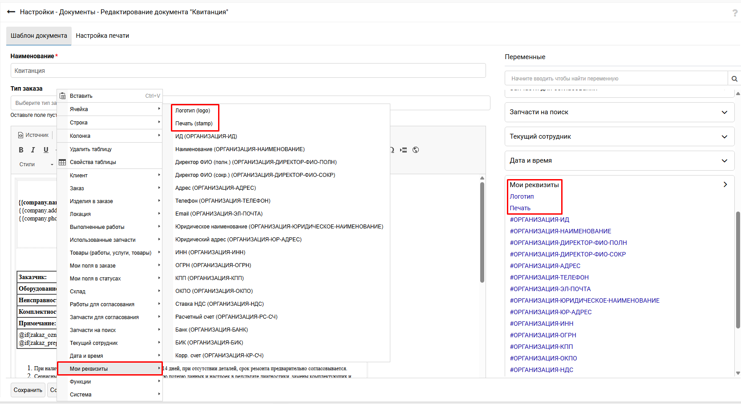Click the magnifier icon in the variable search

click(x=734, y=79)
